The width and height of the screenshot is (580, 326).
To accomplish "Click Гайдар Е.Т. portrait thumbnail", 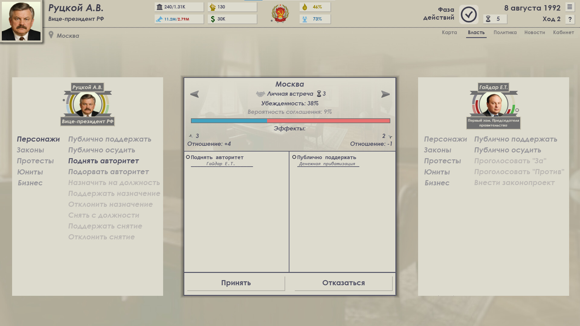I will 493,104.
